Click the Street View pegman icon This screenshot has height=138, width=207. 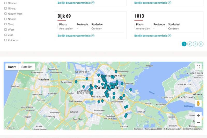[x=198, y=103]
